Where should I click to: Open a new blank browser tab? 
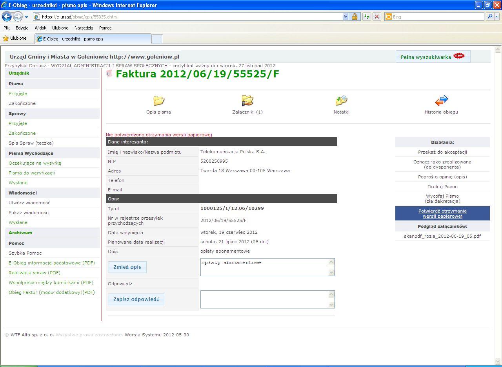[x=157, y=39]
